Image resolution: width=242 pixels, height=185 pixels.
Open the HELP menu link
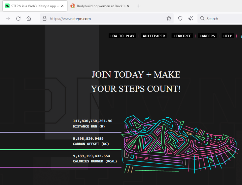coord(228,36)
